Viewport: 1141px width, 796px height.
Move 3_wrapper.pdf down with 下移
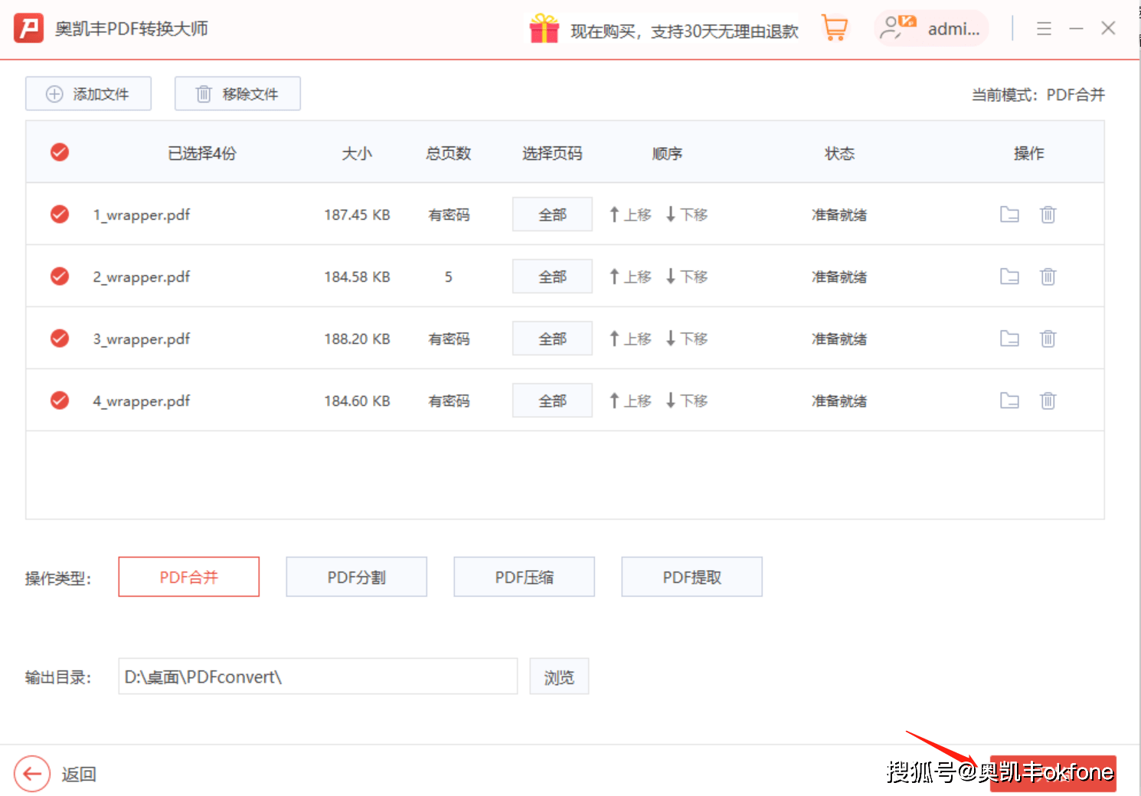[687, 339]
